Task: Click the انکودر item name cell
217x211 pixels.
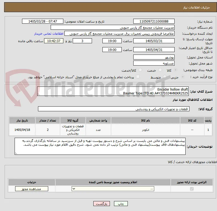Action: pyautogui.click(x=145, y=130)
